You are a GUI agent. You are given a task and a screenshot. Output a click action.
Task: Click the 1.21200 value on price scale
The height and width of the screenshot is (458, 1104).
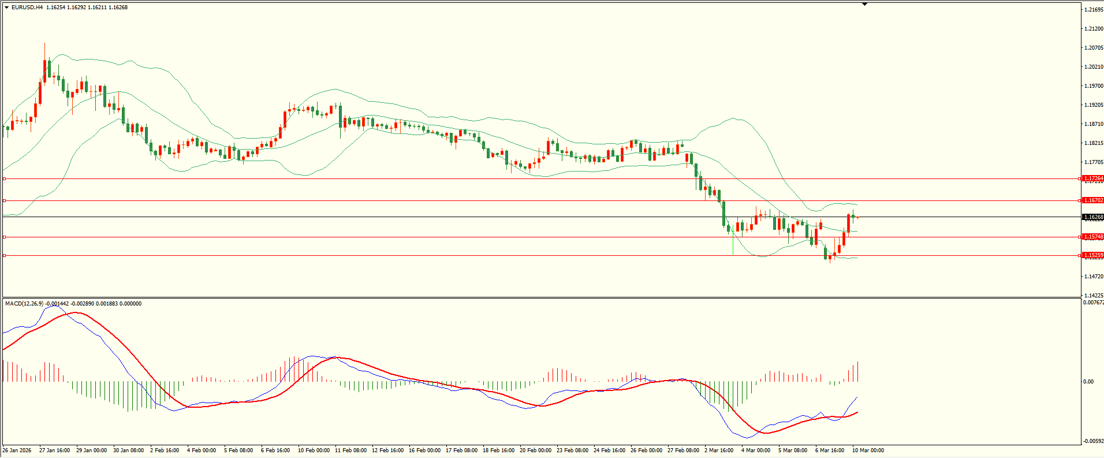(1094, 28)
